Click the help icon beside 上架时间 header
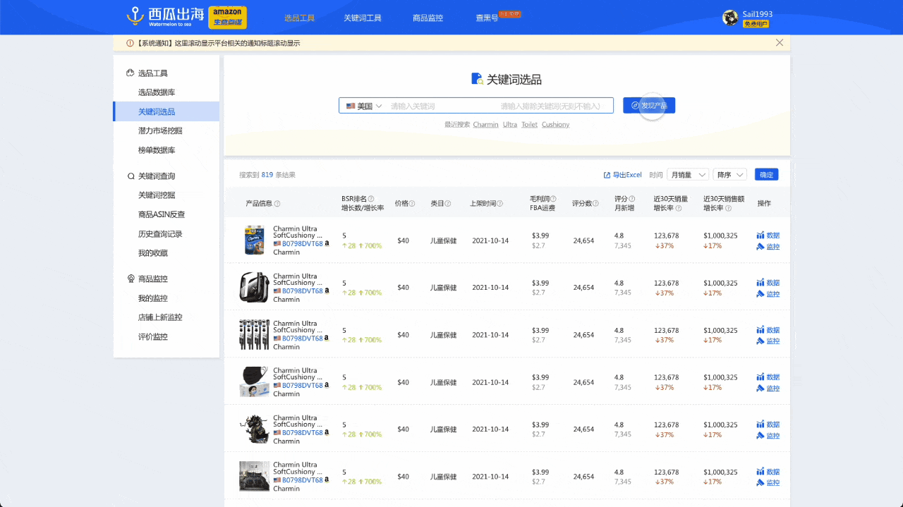903x507 pixels. (x=499, y=204)
